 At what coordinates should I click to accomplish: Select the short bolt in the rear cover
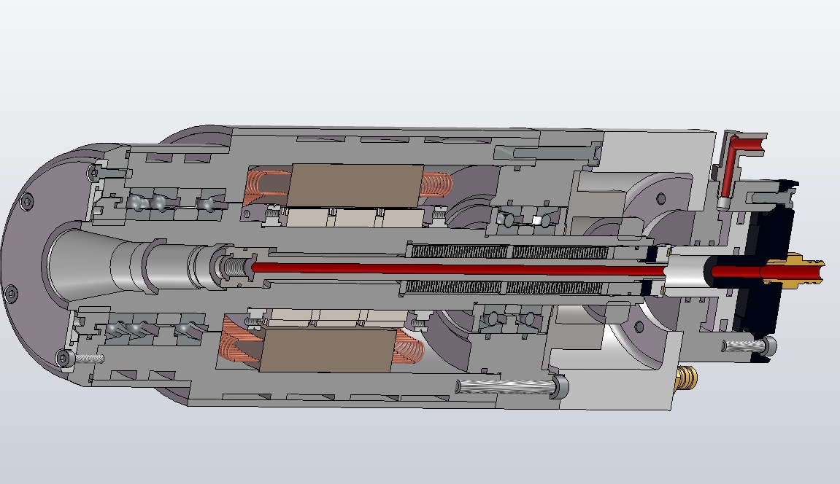pyautogui.click(x=749, y=345)
